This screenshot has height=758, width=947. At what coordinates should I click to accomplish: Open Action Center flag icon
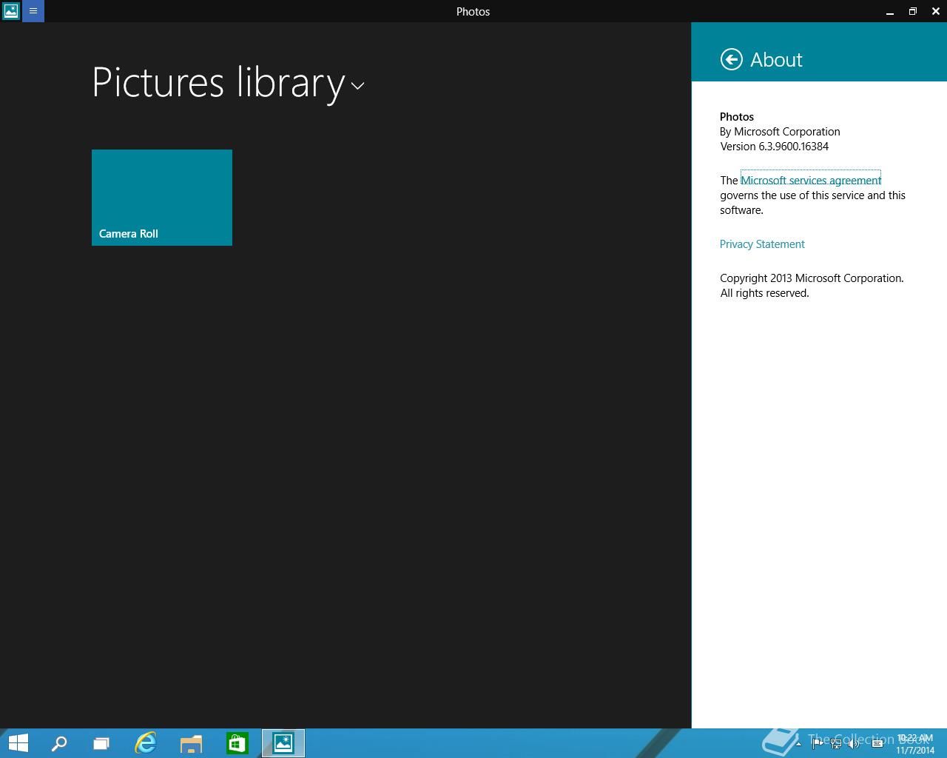(818, 743)
